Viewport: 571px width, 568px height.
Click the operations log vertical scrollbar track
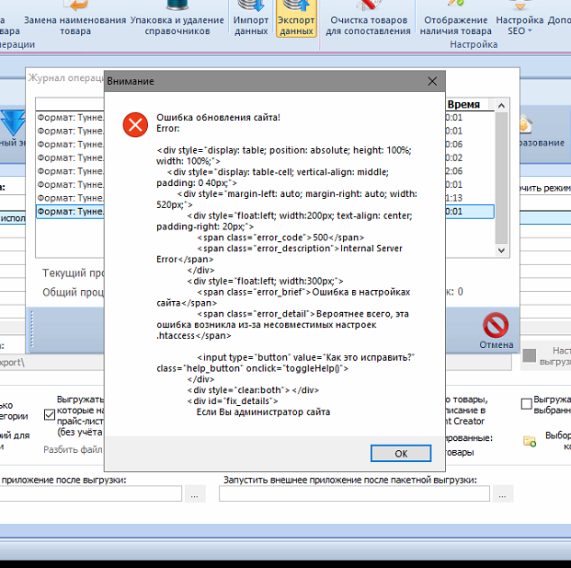pyautogui.click(x=501, y=178)
